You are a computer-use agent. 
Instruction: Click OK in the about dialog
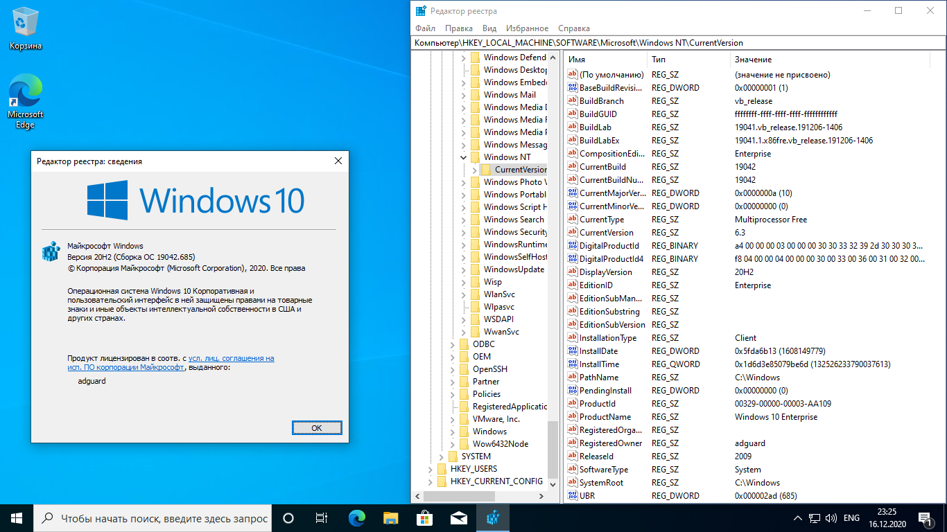[x=317, y=428]
